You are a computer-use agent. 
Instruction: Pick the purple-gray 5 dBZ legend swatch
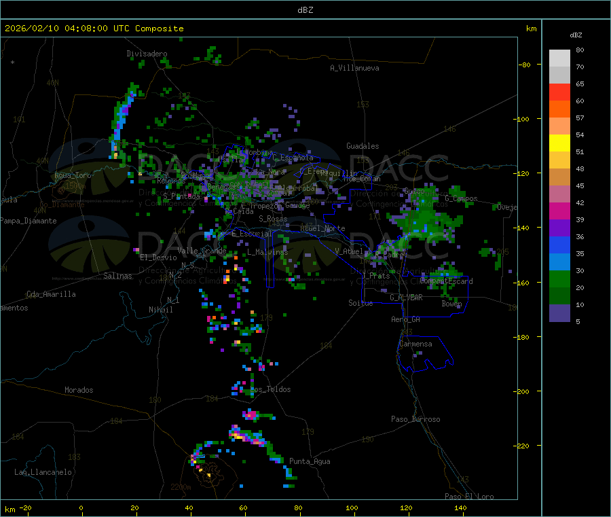pyautogui.click(x=559, y=313)
